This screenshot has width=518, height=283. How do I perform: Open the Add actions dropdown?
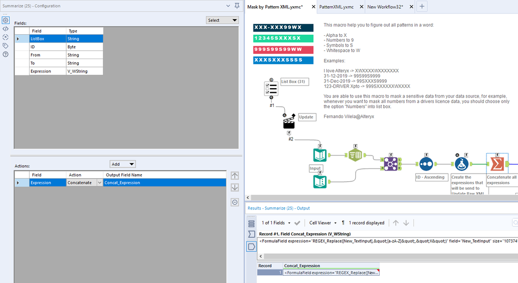122,164
